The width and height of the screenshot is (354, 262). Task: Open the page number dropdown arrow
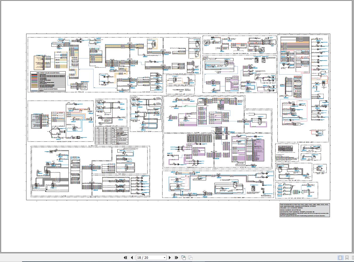coord(164,257)
